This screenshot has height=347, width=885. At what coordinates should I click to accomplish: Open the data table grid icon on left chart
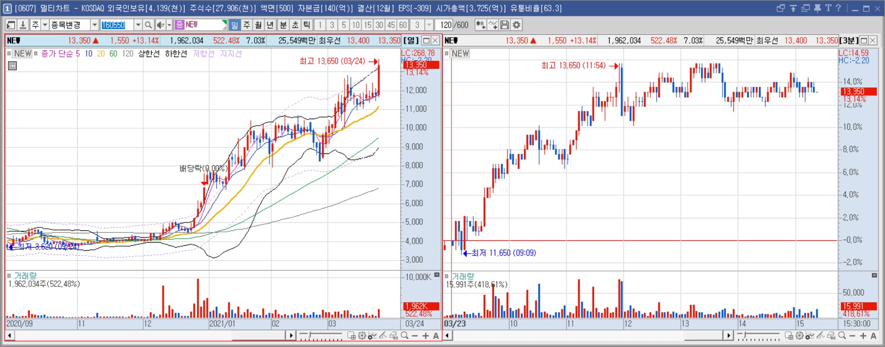point(12,66)
